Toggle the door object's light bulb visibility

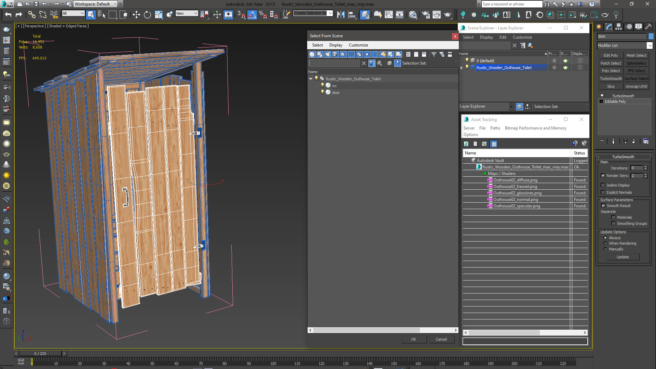[322, 92]
